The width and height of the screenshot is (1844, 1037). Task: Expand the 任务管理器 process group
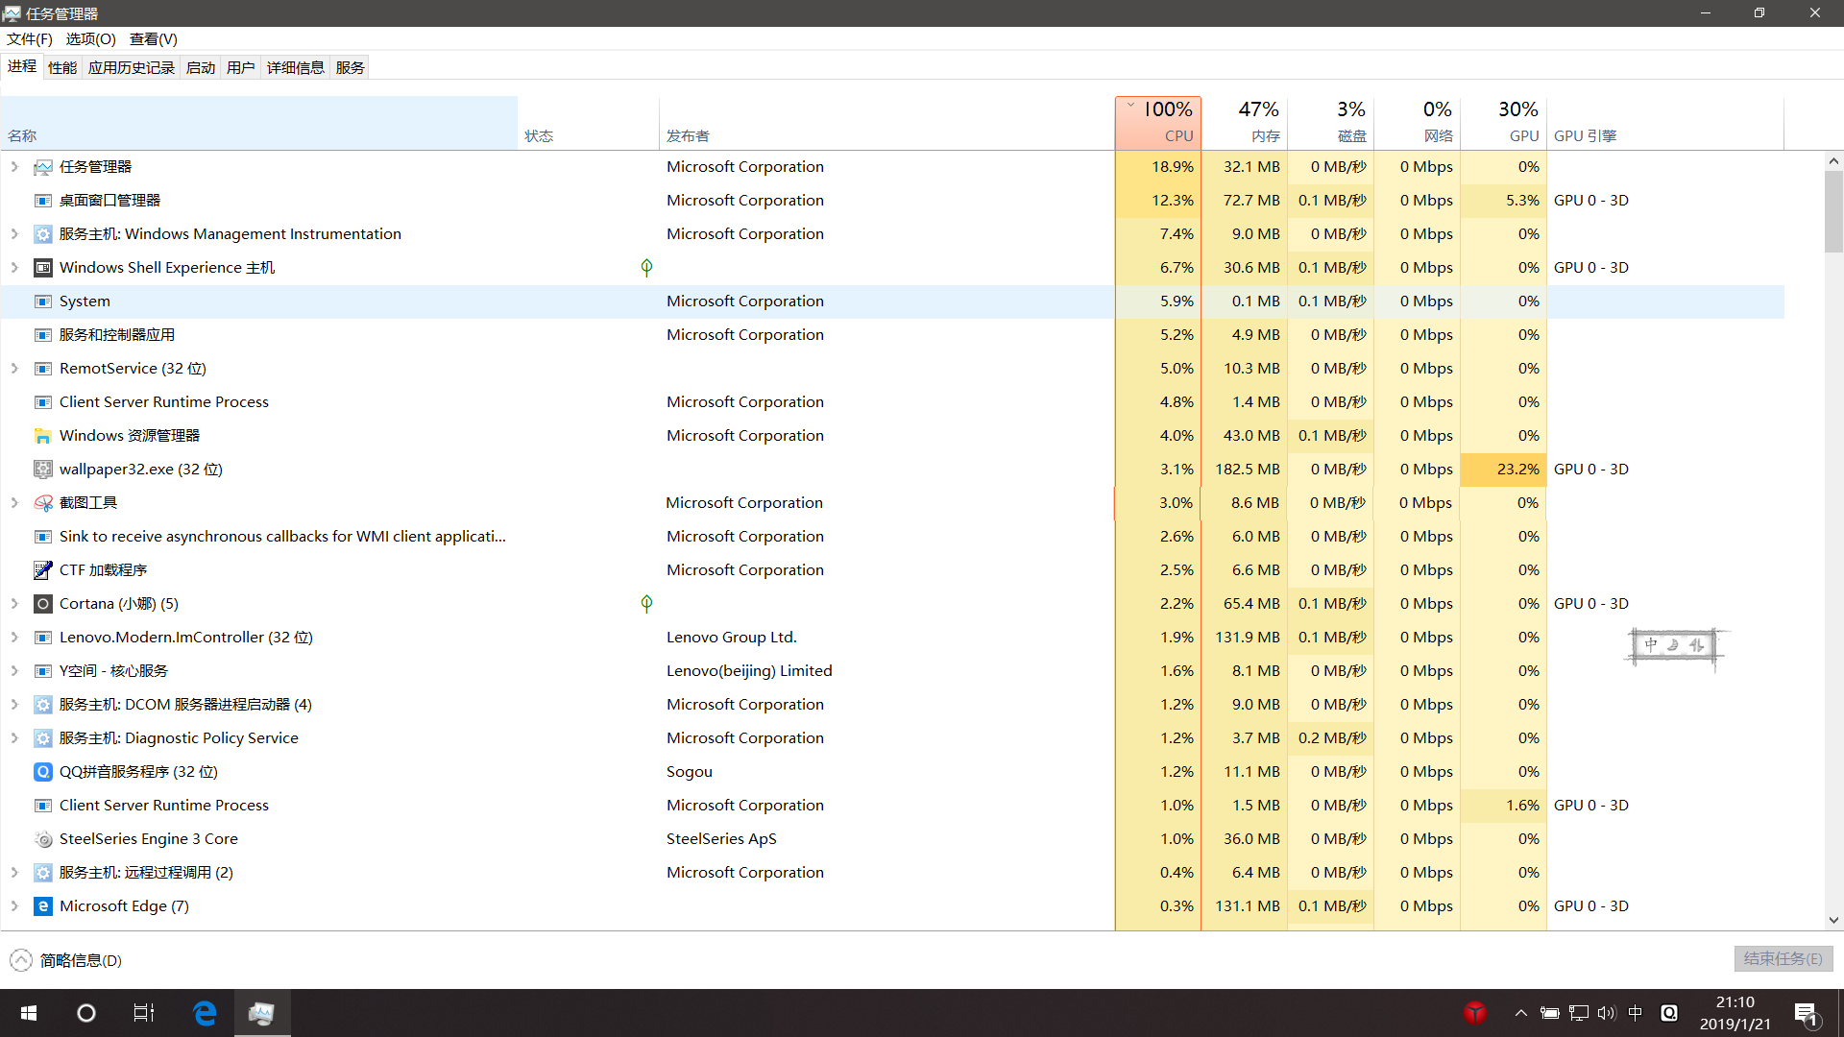tap(14, 167)
